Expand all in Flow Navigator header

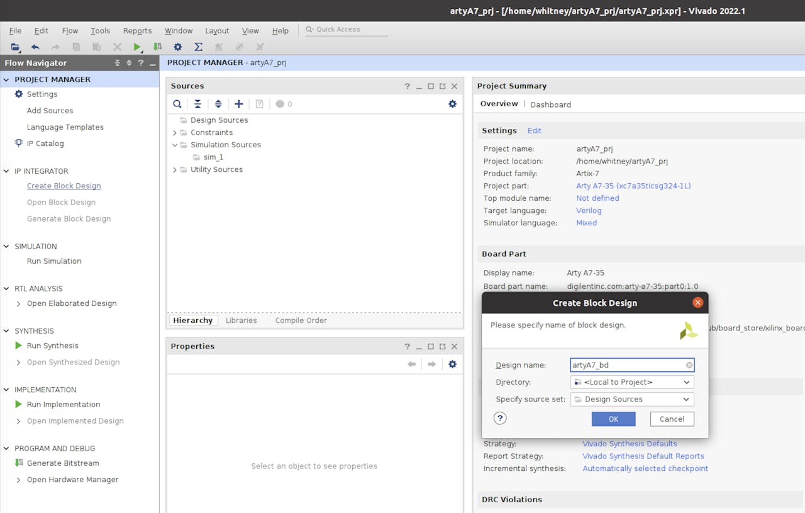[x=129, y=63]
